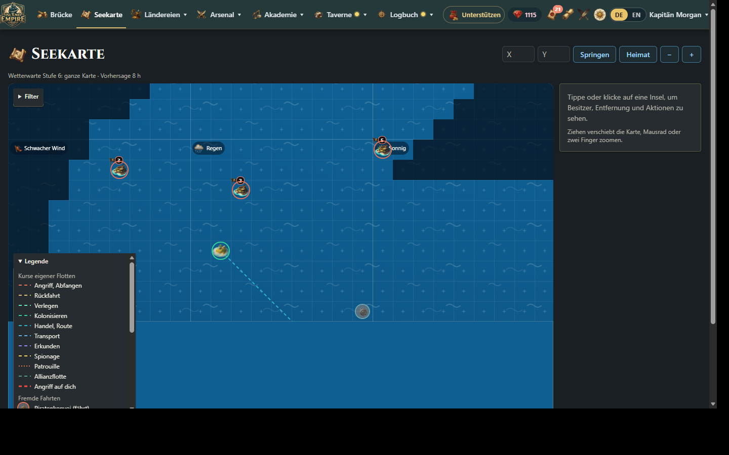
Task: Open the Ländereien dropdown menu
Action: (159, 15)
